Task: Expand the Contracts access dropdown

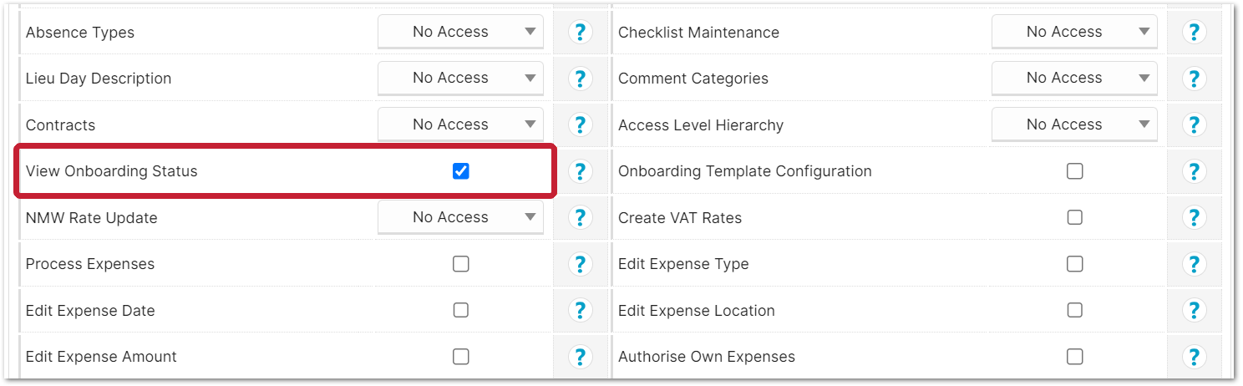Action: point(460,124)
